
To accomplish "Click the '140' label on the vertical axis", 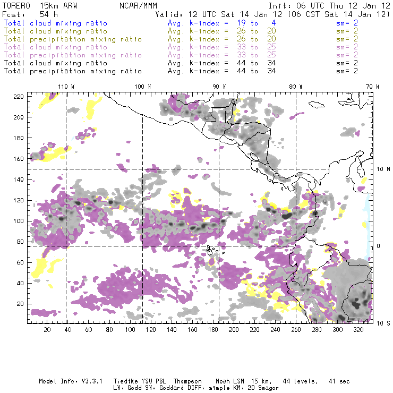I will click(19, 180).
